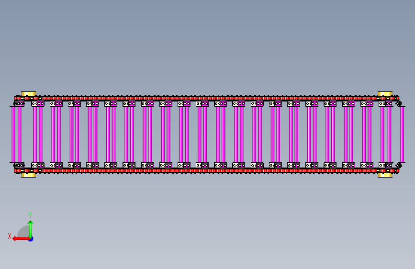Click the red X axis arrow of the triad
Viewport: 415px width, 269px height.
21,239
